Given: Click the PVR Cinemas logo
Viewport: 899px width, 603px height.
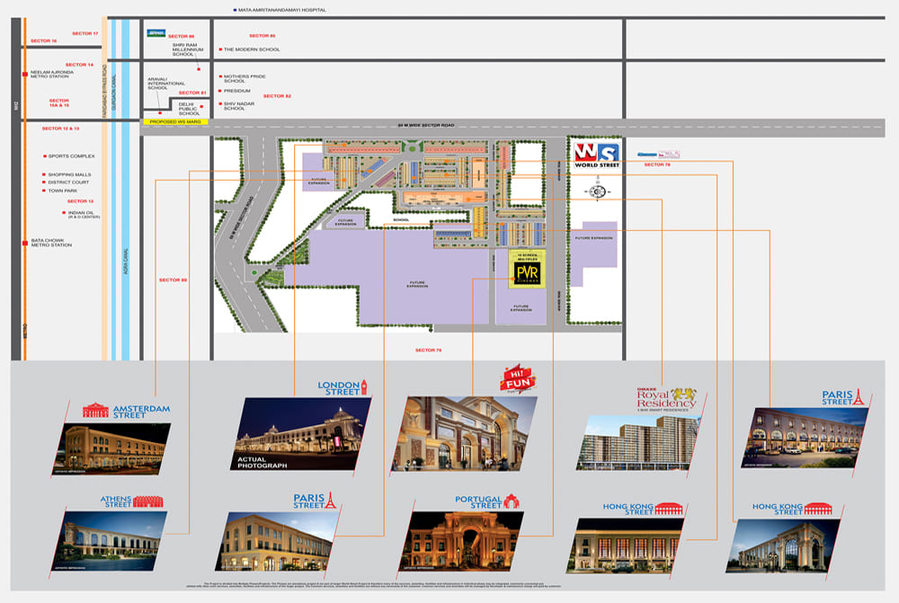Looking at the screenshot, I should click(527, 273).
